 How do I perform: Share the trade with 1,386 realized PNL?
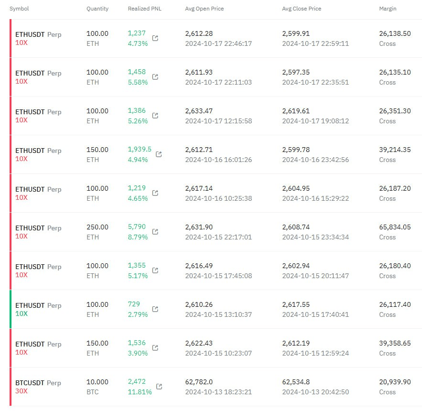click(x=155, y=116)
